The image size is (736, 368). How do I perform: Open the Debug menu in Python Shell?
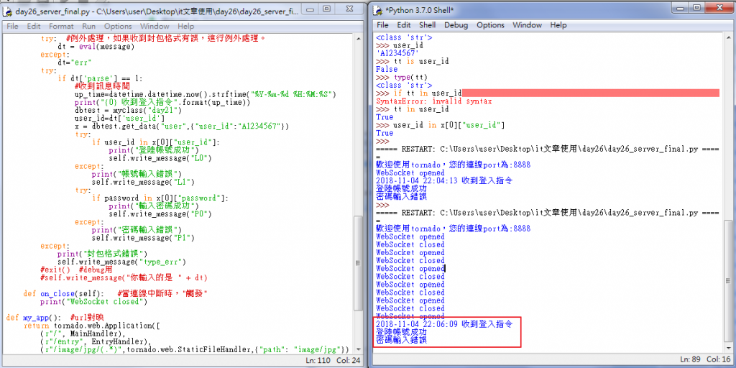pos(456,25)
